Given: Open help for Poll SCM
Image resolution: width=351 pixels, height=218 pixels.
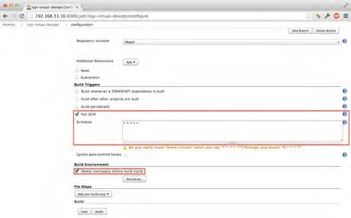Looking at the screenshot, I should (344, 114).
